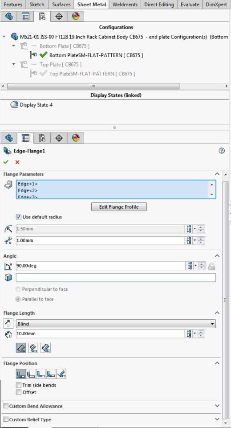Open help for Edge-Flange1
Image resolution: width=231 pixels, height=428 pixels.
(222, 151)
